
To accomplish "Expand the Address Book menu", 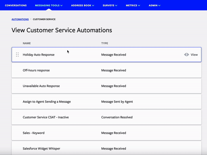I will point(82,6).
